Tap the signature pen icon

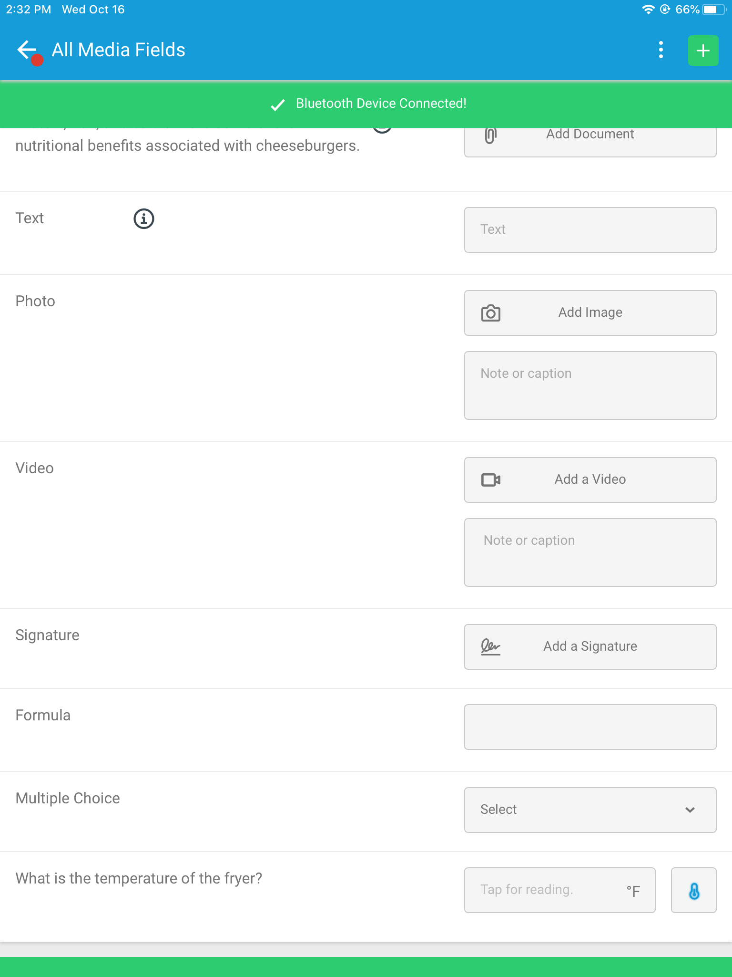pos(490,646)
